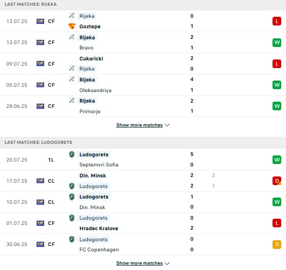Screen dimensions: 286x270
Task: Expand Show more matches under Rijeka
Action: tap(139, 125)
